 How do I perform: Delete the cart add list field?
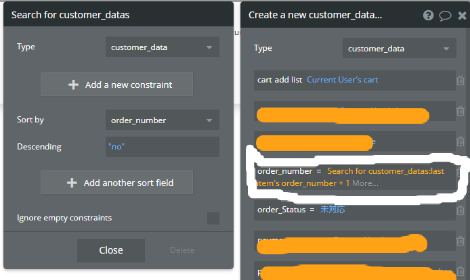point(461,80)
